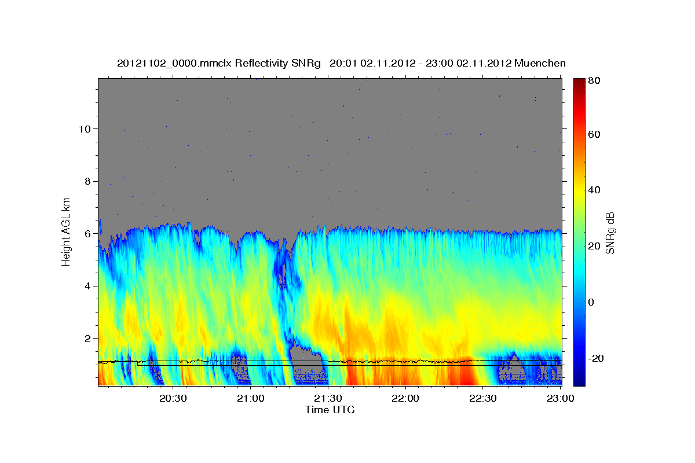695x463 pixels.
Task: Click height axis label '10'
Action: pyautogui.click(x=85, y=128)
